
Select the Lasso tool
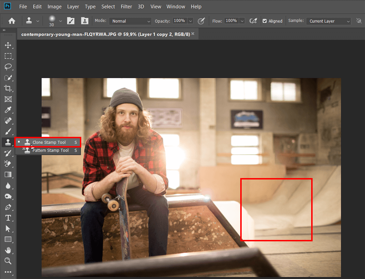coord(8,67)
